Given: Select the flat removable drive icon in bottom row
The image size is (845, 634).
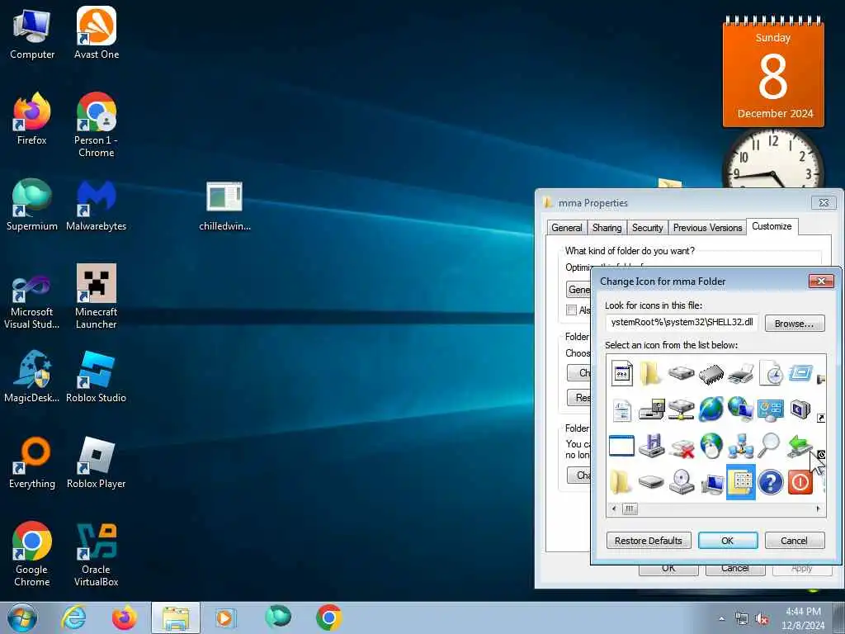Looking at the screenshot, I should pos(651,481).
